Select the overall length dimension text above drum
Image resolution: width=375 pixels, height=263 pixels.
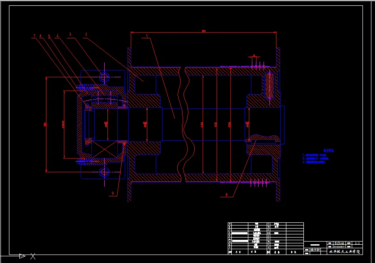pyautogui.click(x=204, y=31)
